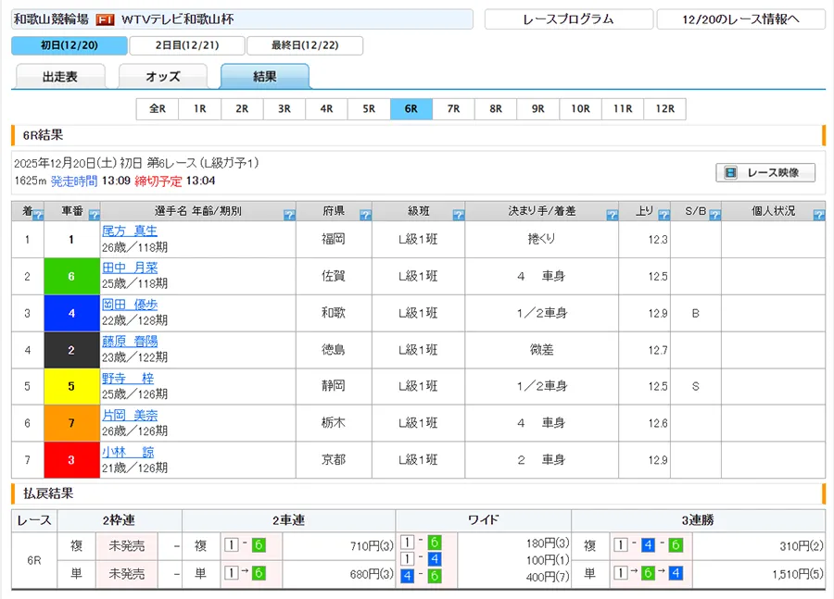Switch to the オッズ tab
Image resolution: width=834 pixels, height=599 pixels.
tap(163, 77)
